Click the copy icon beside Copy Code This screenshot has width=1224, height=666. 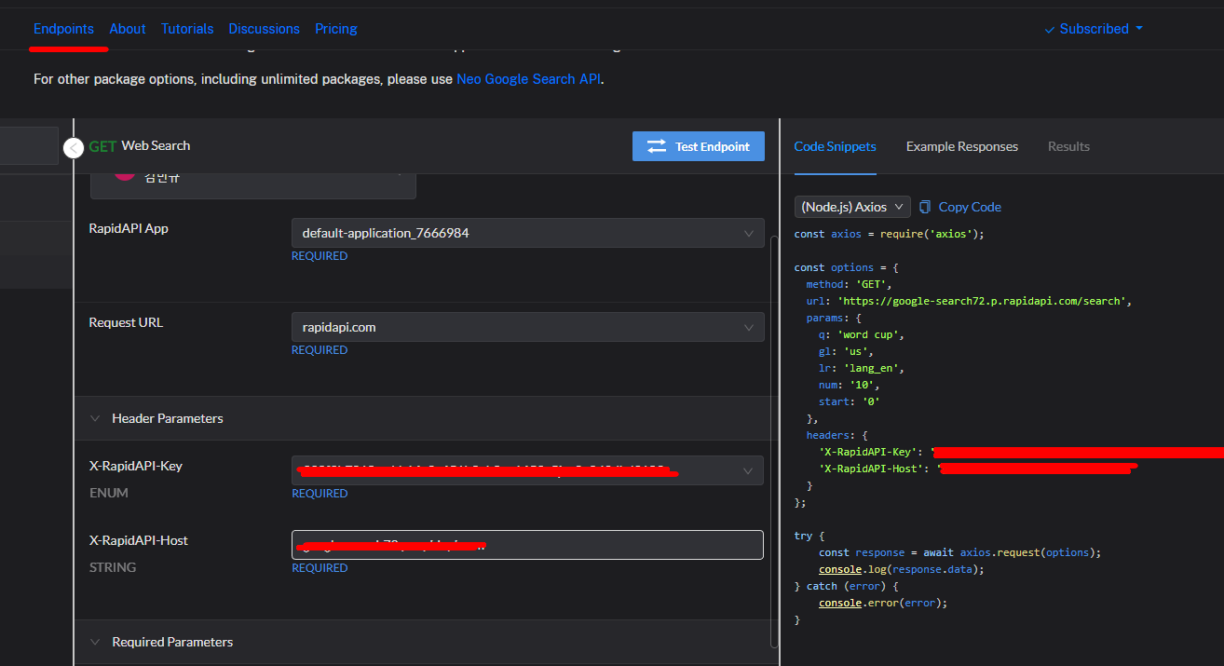tap(925, 207)
